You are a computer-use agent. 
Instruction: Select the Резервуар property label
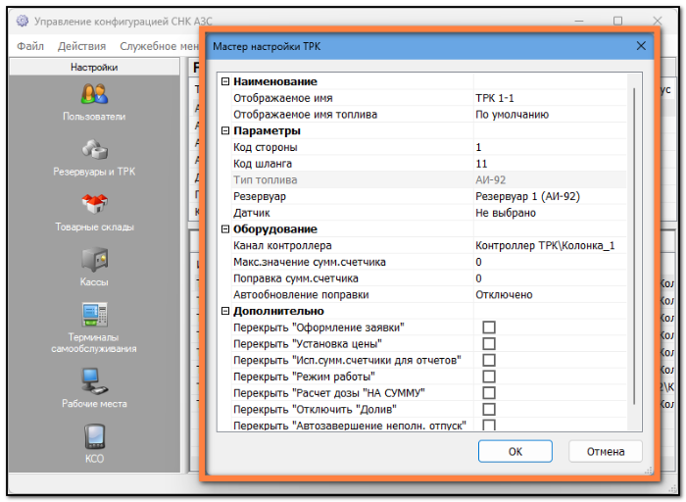tap(260, 196)
